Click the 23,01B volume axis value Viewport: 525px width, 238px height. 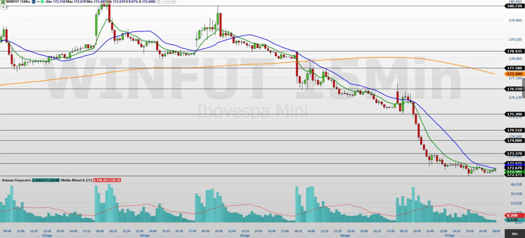click(516, 203)
